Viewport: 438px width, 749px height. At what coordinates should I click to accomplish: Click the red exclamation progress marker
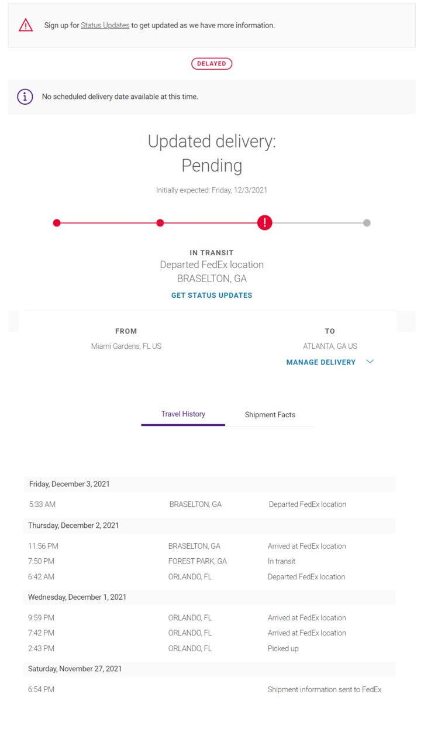pos(265,222)
